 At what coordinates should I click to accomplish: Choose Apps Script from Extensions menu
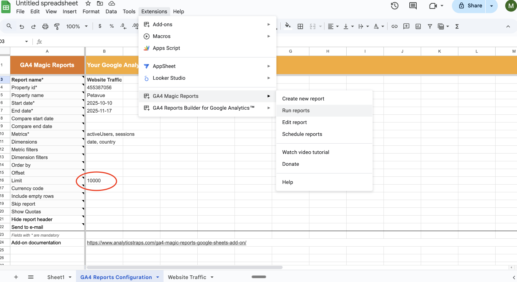click(x=207, y=48)
